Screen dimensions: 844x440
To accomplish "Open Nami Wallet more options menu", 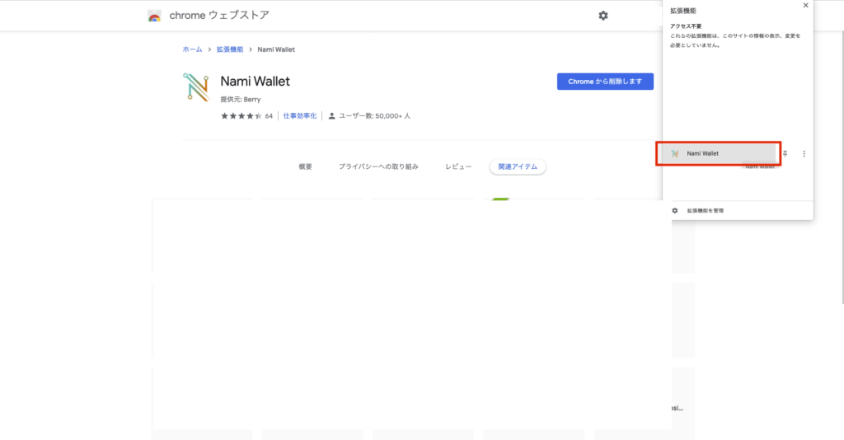I will (x=804, y=154).
